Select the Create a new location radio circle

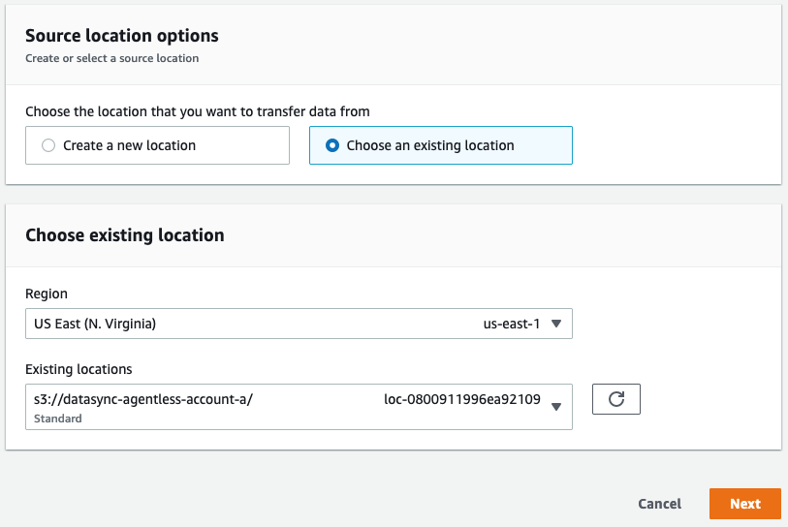(48, 145)
